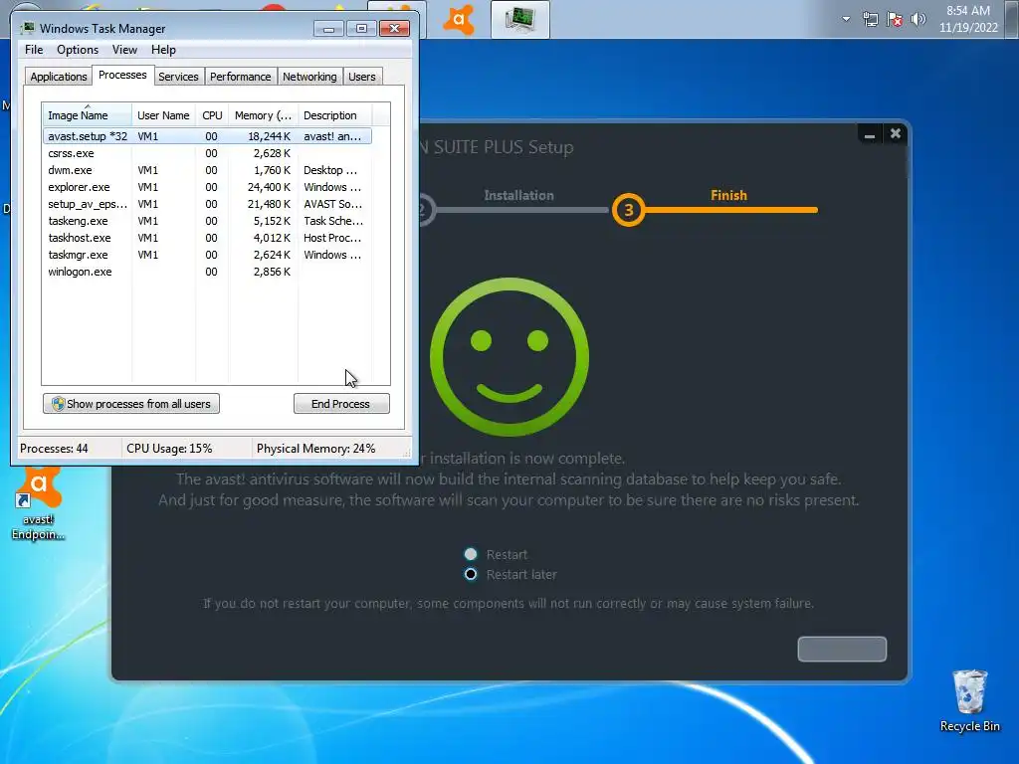The width and height of the screenshot is (1019, 764).
Task: Click the CPU Usage: 15% status entry
Action: (x=169, y=449)
